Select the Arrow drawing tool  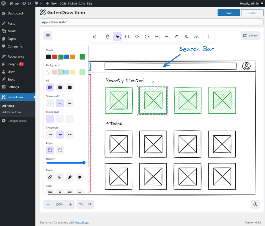click(157, 36)
